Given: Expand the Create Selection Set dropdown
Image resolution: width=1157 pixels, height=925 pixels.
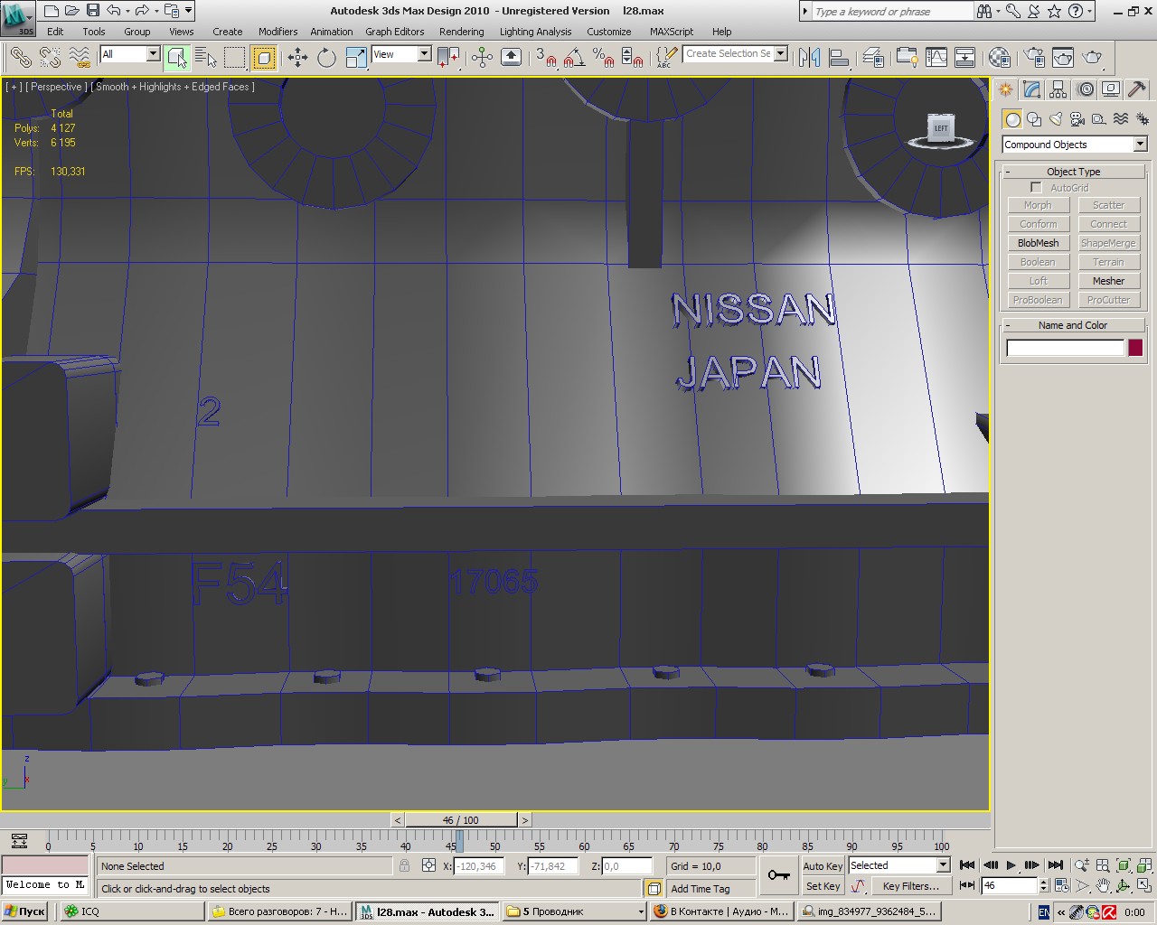Looking at the screenshot, I should [780, 53].
